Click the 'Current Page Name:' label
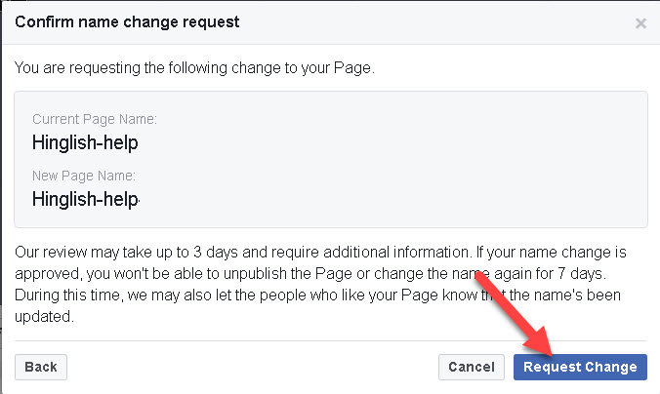Viewport: 660px width, 394px height. pyautogui.click(x=95, y=119)
